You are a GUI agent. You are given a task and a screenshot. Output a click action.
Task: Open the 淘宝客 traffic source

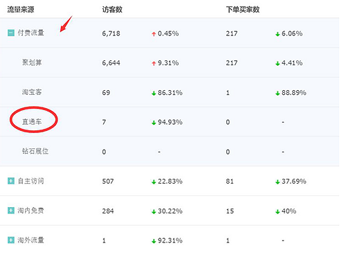[32, 92]
